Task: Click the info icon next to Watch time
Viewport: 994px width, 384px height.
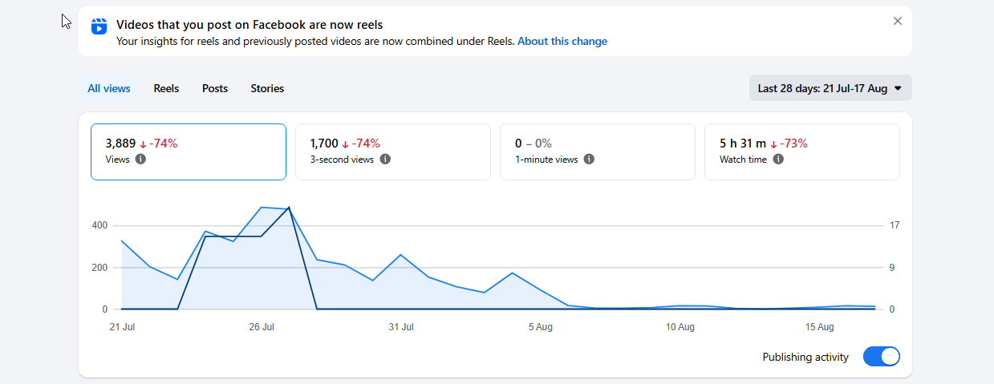Action: tap(778, 160)
